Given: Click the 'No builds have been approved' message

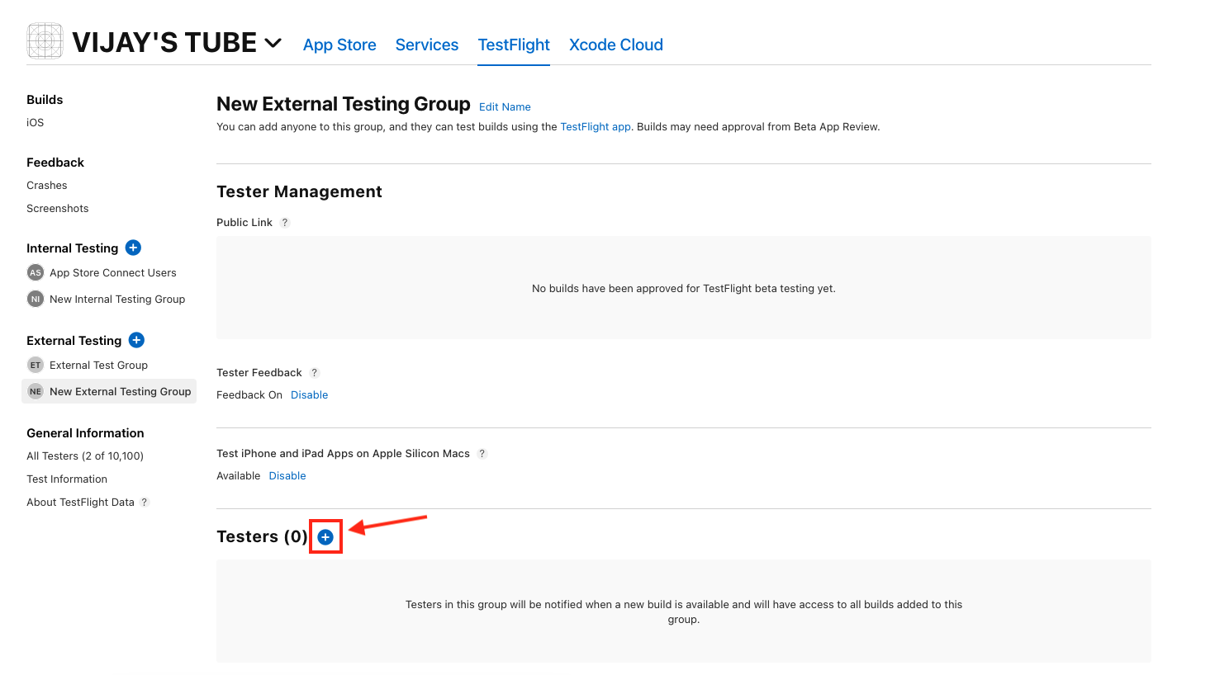Looking at the screenshot, I should point(684,289).
